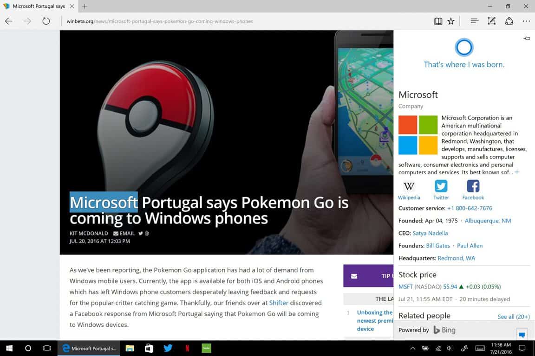The image size is (535, 356).
Task: Open Reading view book icon
Action: tap(438, 21)
